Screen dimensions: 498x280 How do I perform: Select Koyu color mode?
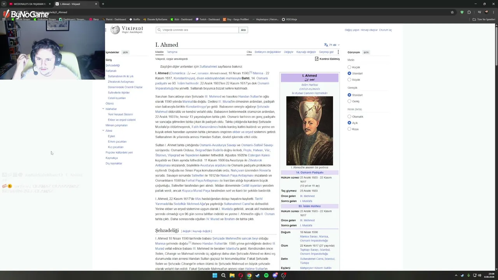pos(349,129)
